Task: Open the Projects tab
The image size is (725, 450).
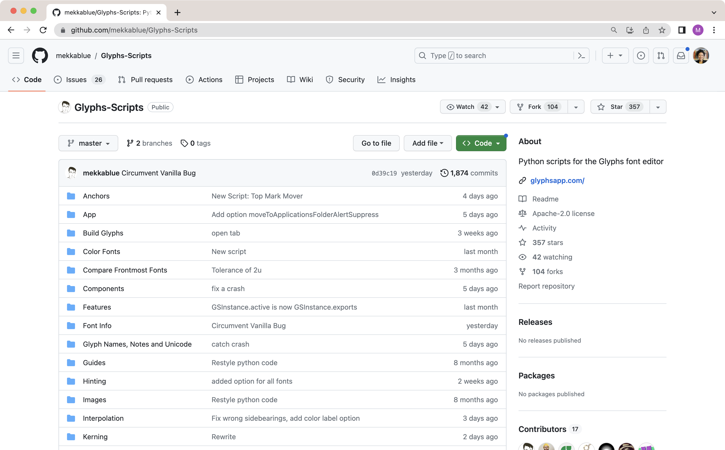Action: click(254, 80)
